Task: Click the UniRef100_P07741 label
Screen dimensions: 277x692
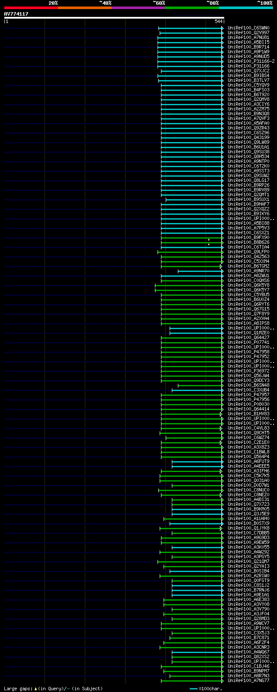Action: click(x=248, y=343)
